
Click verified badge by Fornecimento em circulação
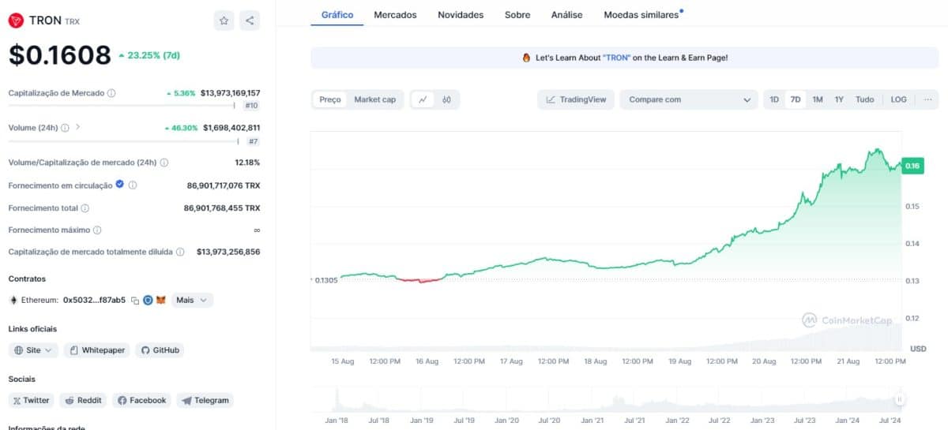click(120, 185)
